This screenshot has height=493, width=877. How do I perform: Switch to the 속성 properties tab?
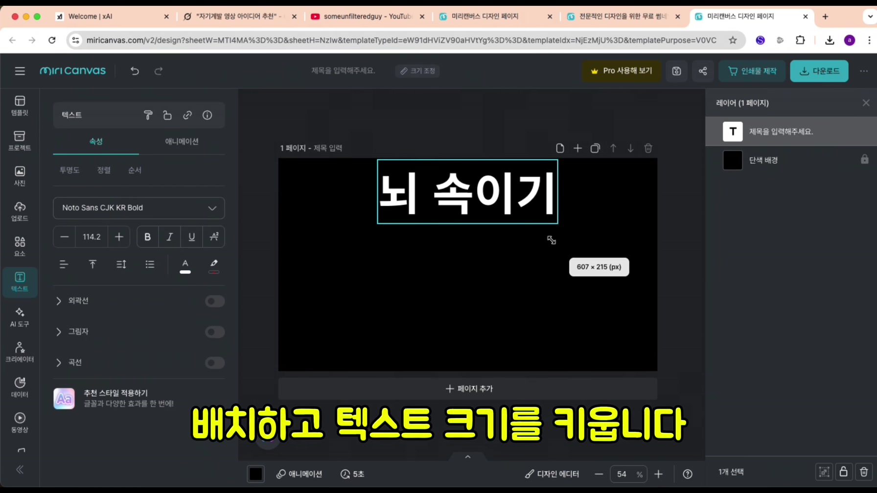tap(96, 141)
